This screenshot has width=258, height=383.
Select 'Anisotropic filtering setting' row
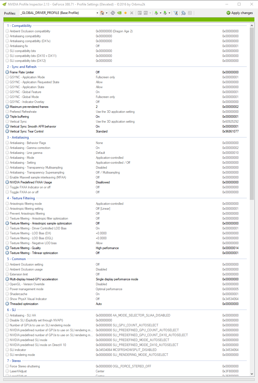126,209
